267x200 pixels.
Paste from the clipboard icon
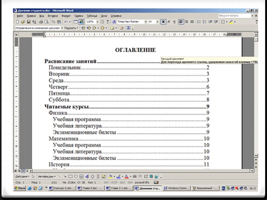point(59,22)
